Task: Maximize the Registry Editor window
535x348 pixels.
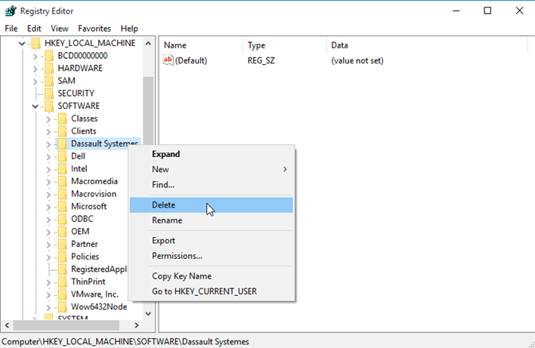Action: 487,11
